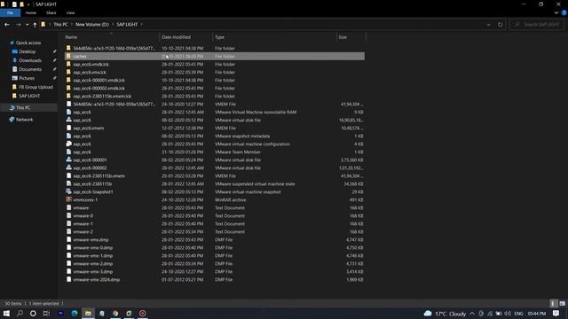
Task: Click the Quick access star icon
Action: pyautogui.click(x=12, y=43)
